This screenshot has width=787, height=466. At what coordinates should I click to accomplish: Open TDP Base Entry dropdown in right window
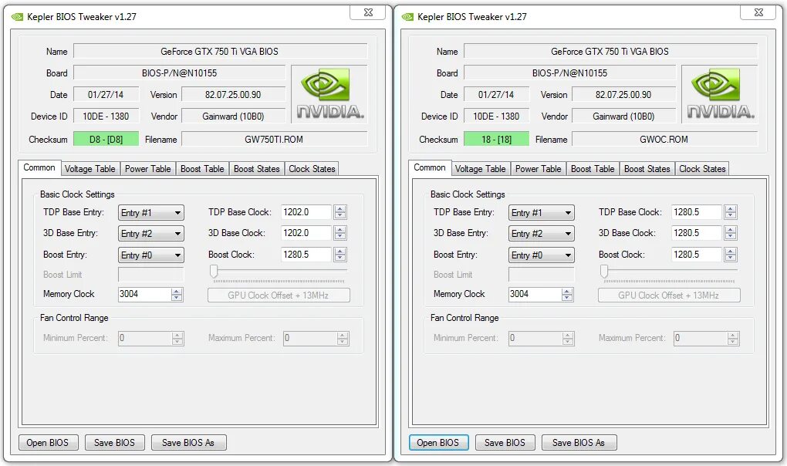542,213
